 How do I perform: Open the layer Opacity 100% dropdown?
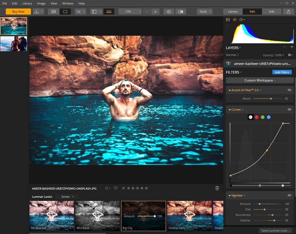pos(273,55)
